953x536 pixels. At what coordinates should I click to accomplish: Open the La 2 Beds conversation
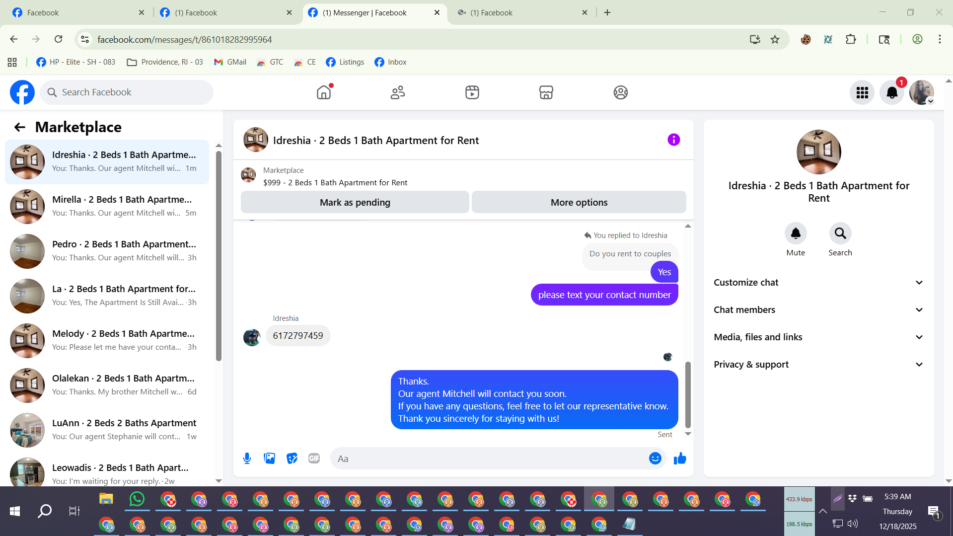click(107, 296)
